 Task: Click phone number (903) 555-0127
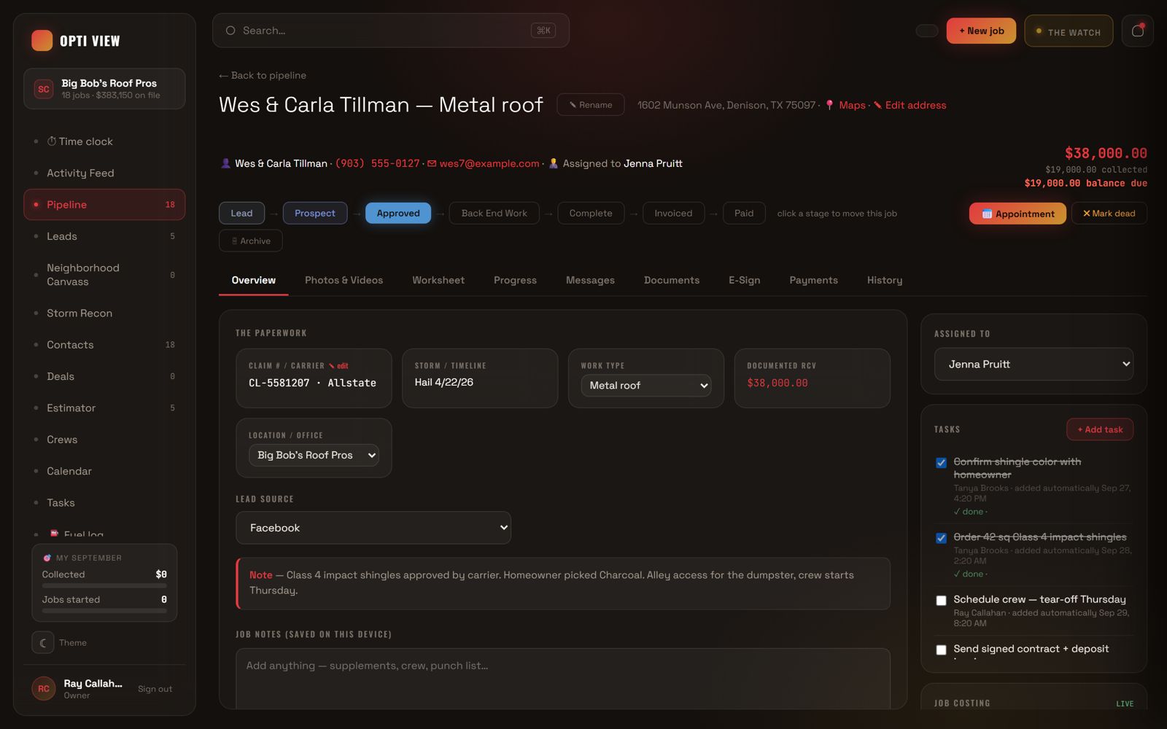click(377, 163)
